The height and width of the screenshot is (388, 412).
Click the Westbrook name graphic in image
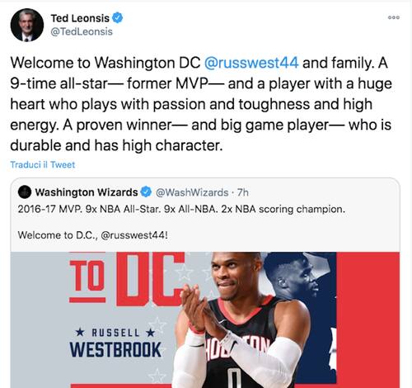(115, 343)
